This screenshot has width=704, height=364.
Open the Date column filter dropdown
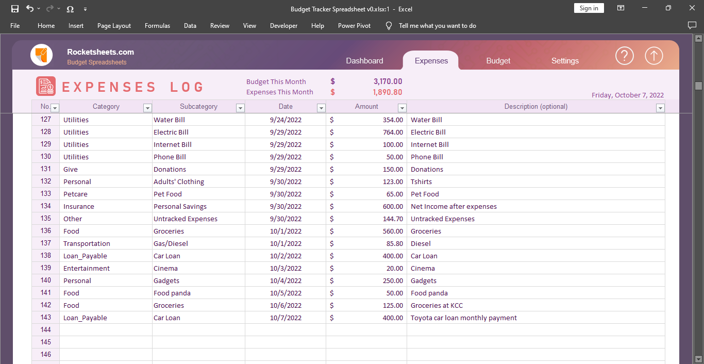point(321,108)
